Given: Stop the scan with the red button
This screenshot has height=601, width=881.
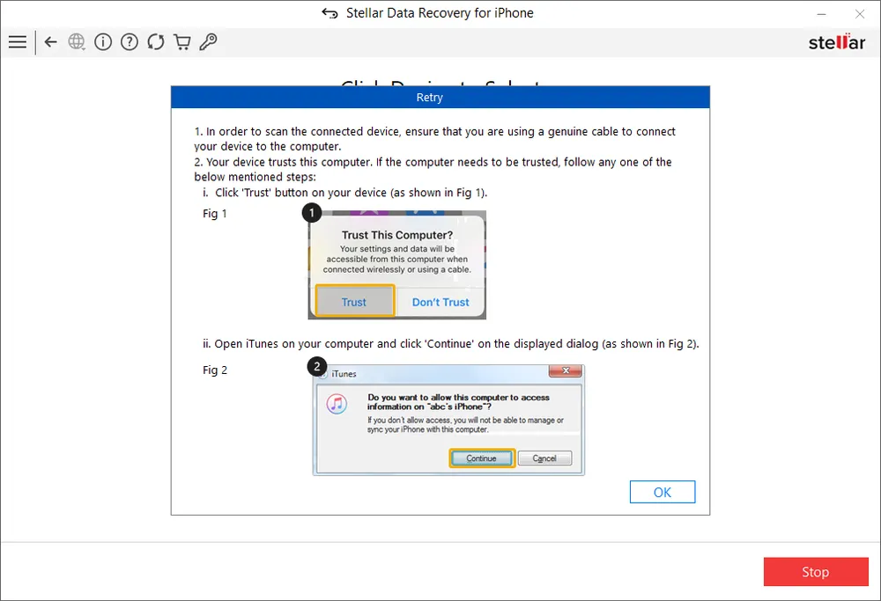Looking at the screenshot, I should (x=815, y=572).
